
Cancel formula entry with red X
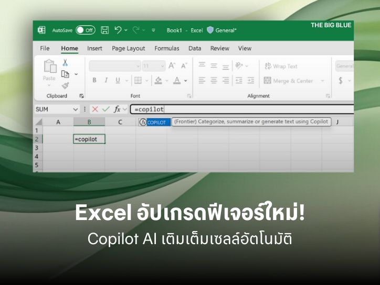pos(95,109)
